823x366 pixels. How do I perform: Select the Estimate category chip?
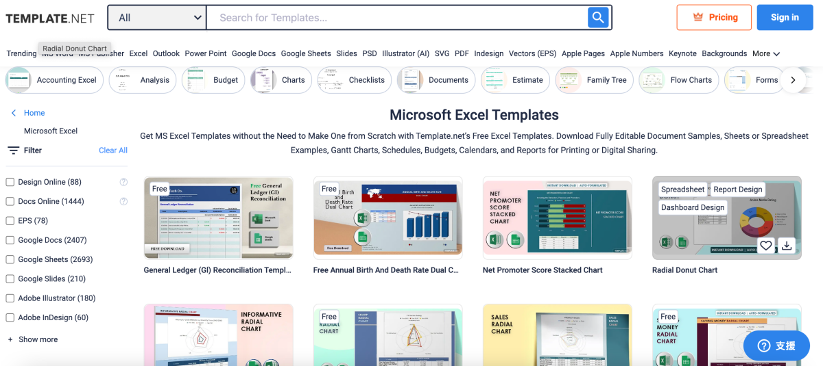515,80
